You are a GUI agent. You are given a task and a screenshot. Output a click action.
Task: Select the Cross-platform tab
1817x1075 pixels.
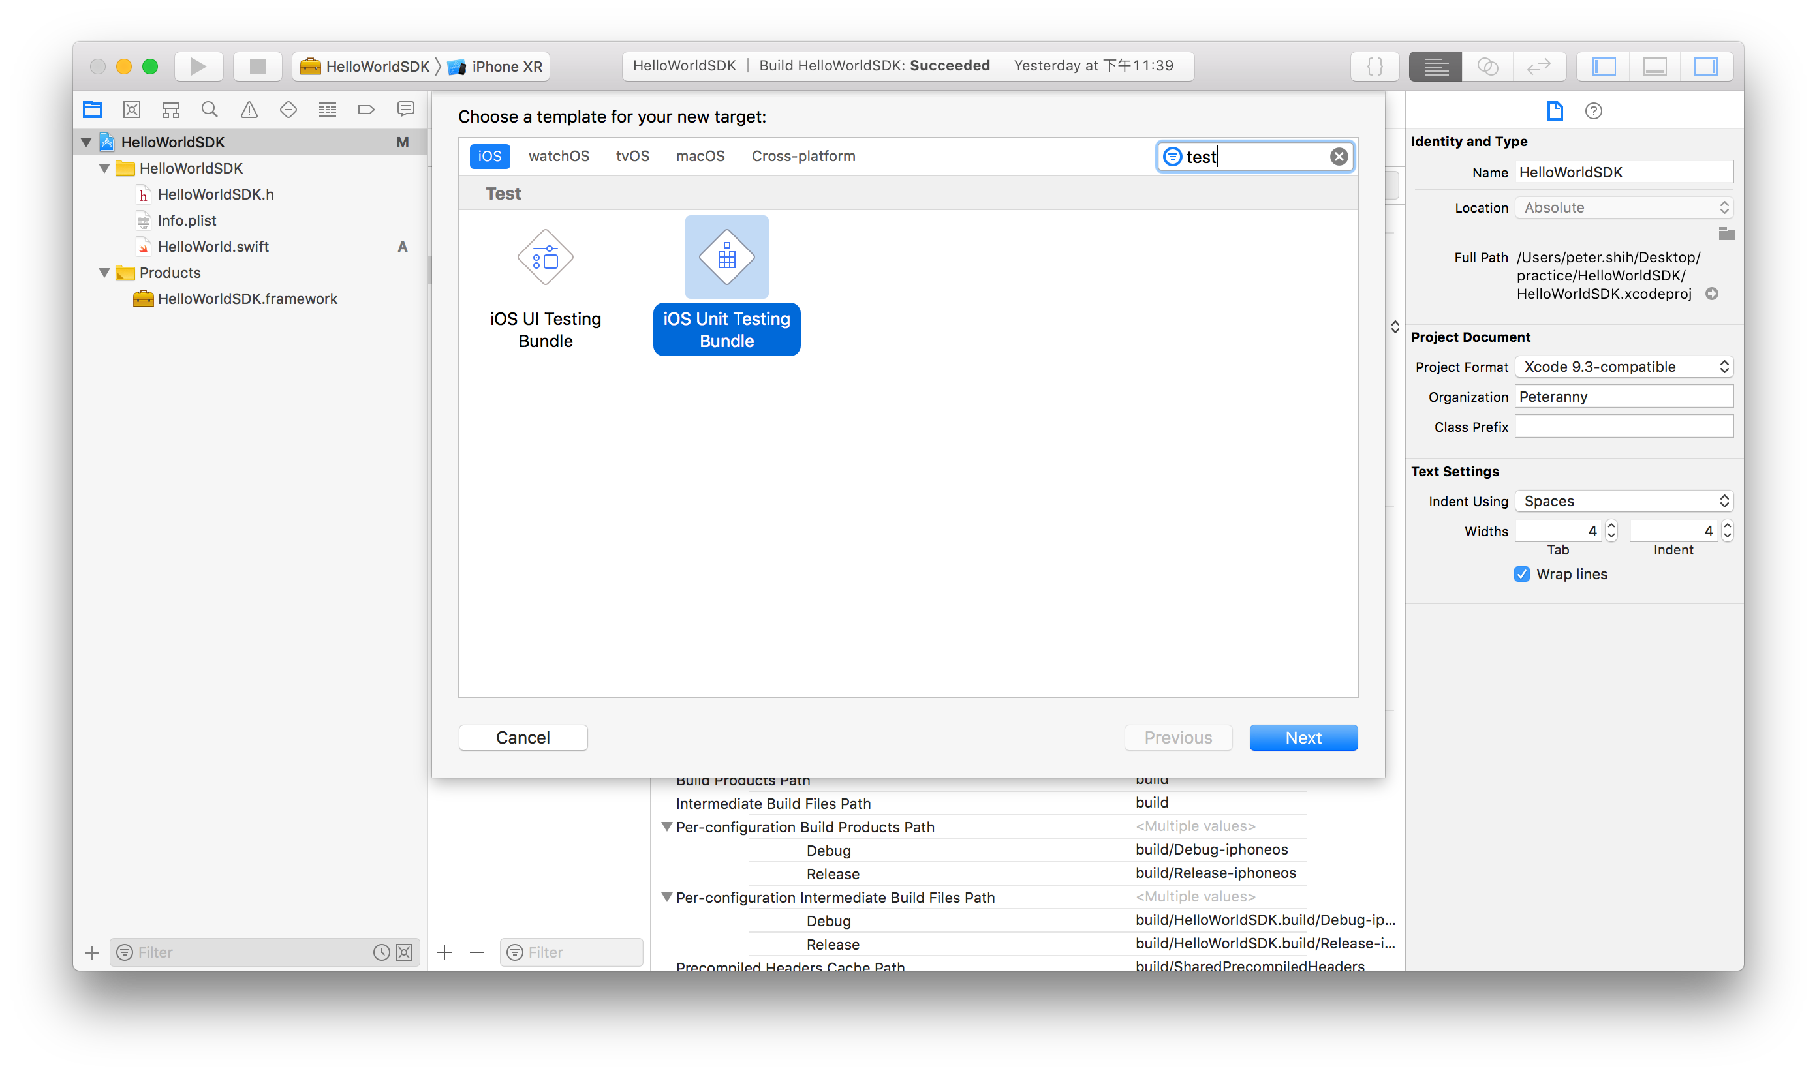click(803, 156)
